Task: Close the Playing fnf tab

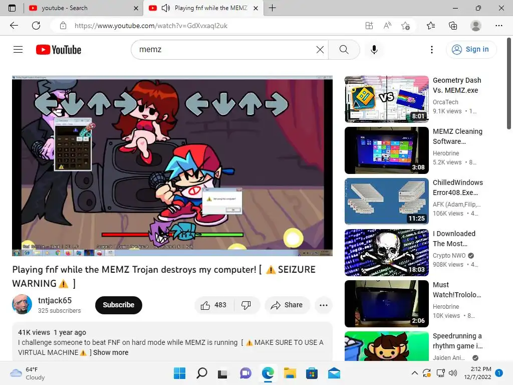Action: [x=256, y=8]
